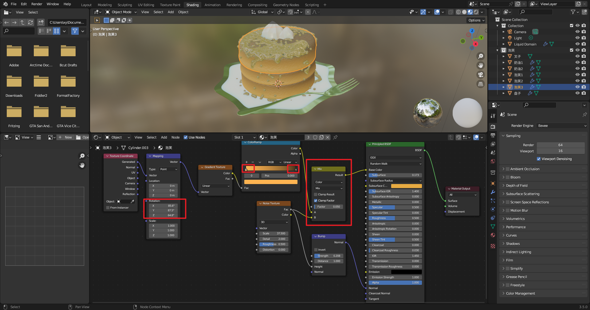Hide the Camera object in outliner
Screen dimensions: 590x310
[577, 32]
